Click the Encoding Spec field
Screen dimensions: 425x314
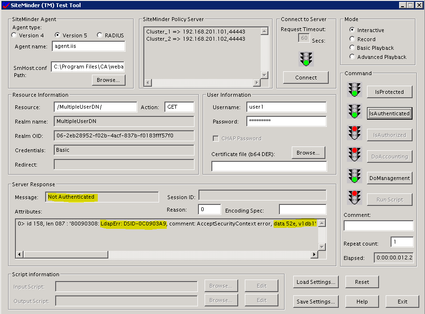[303, 209]
